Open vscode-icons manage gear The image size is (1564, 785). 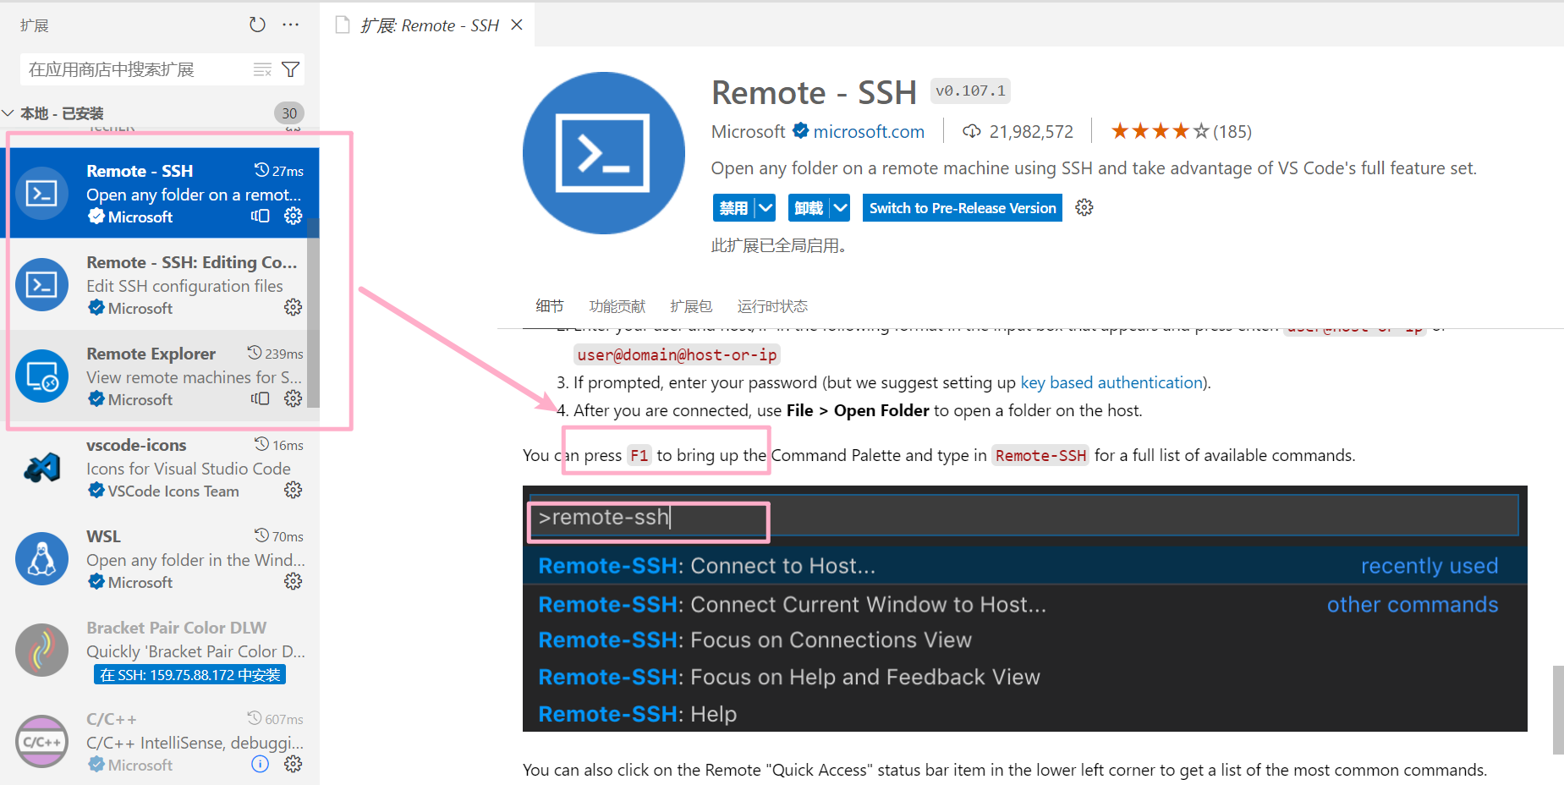pyautogui.click(x=293, y=490)
